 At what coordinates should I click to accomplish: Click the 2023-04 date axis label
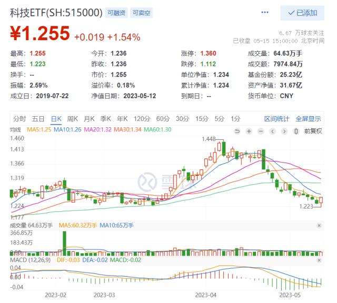coord(206,295)
